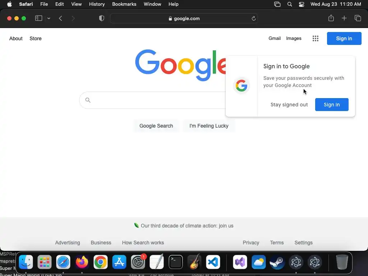Add a new tab with plus icon

pyautogui.click(x=344, y=18)
